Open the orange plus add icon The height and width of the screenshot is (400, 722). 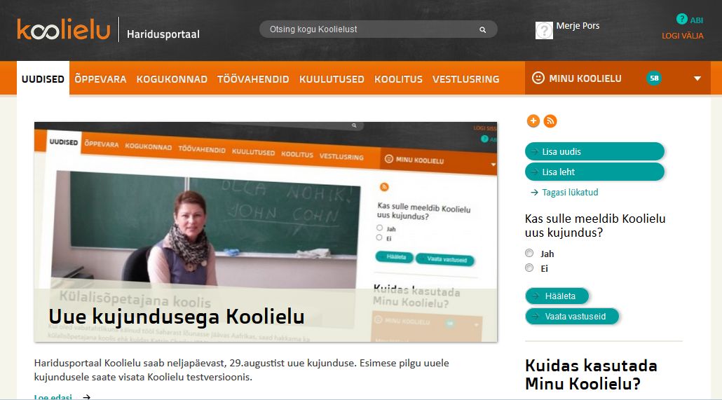click(533, 121)
